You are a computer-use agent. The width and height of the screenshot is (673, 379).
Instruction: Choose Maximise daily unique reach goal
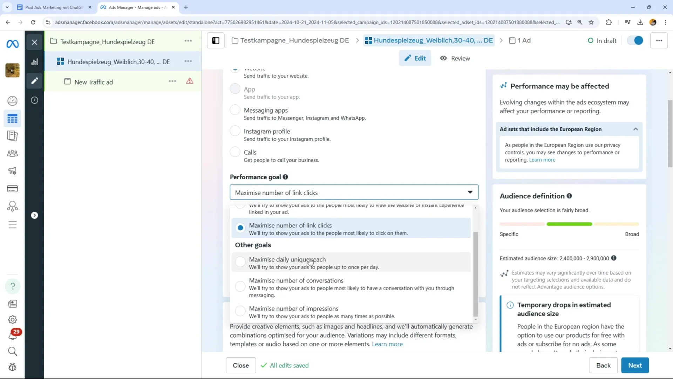[x=351, y=262]
